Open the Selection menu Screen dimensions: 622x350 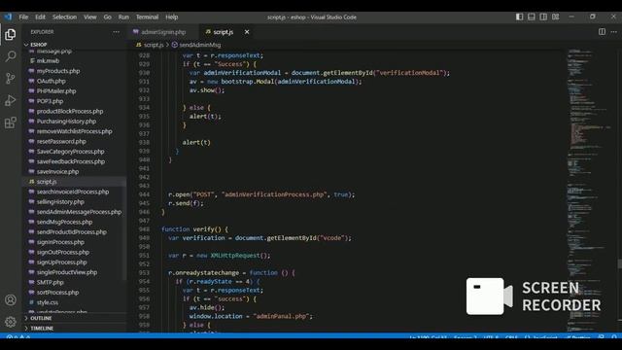click(x=64, y=17)
